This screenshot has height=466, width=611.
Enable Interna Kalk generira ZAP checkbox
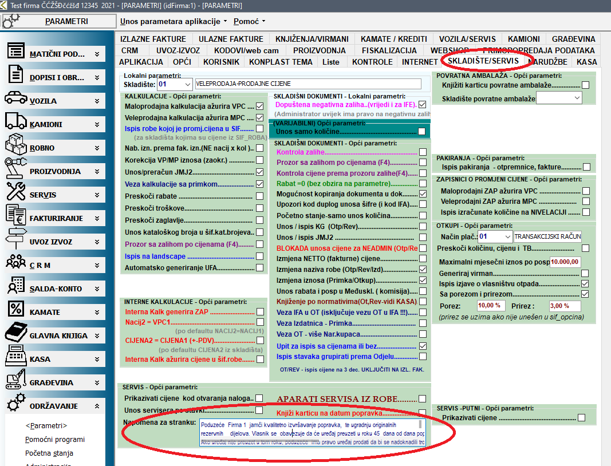click(261, 311)
